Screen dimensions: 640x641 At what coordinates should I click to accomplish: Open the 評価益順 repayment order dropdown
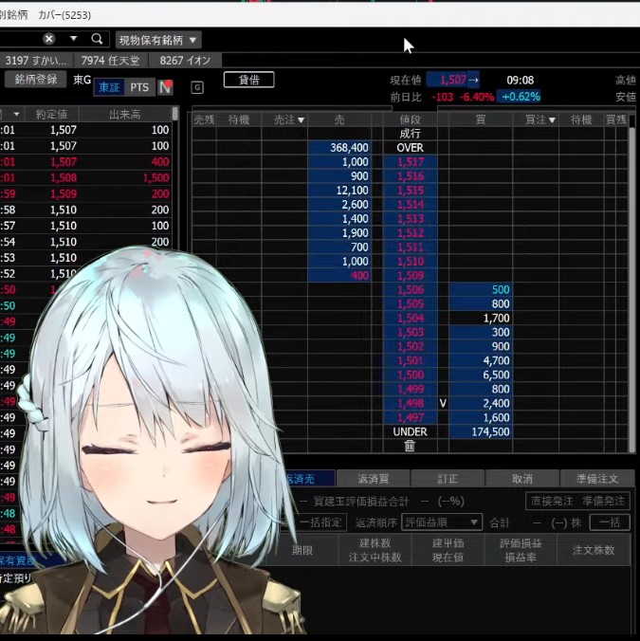442,522
